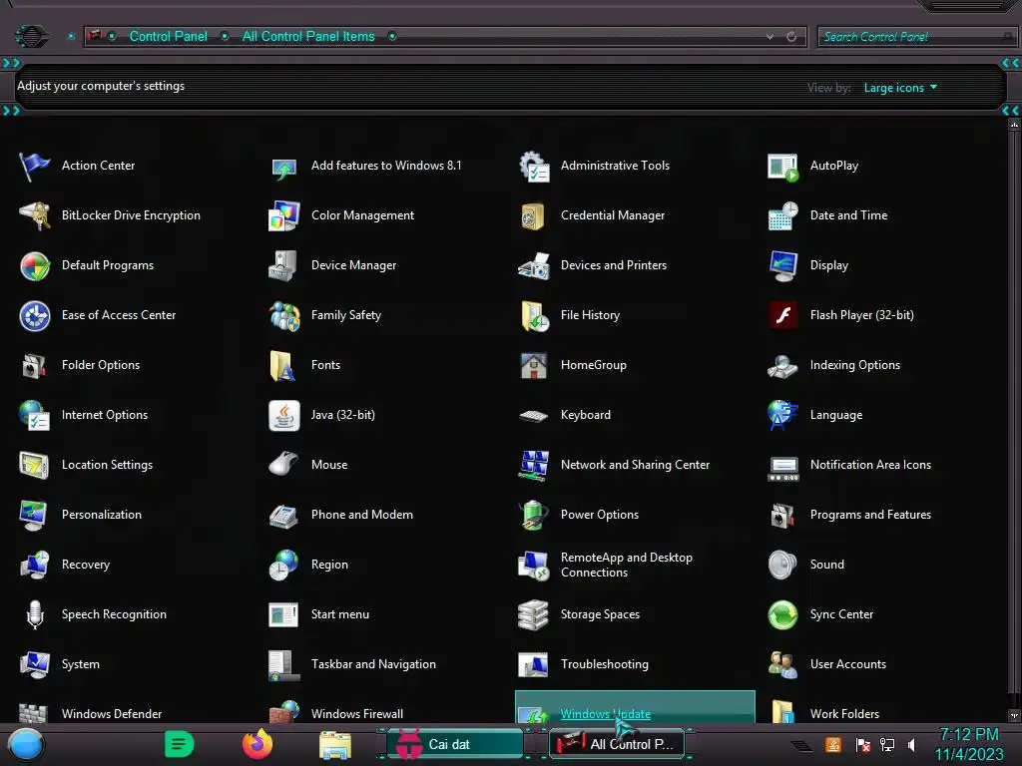Click the Location Settings label
The image size is (1022, 766).
[107, 465]
